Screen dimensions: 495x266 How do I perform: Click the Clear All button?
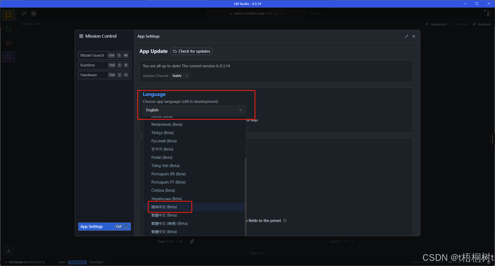[460, 24]
